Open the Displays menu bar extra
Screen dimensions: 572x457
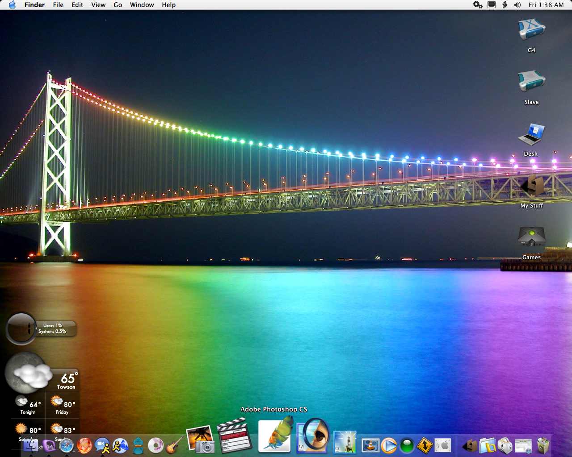(492, 5)
